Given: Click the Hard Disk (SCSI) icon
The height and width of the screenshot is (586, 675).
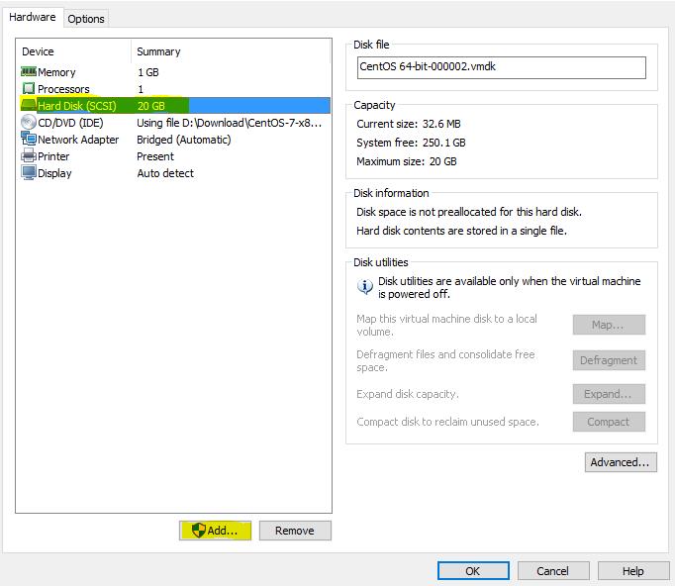Looking at the screenshot, I should 29,106.
